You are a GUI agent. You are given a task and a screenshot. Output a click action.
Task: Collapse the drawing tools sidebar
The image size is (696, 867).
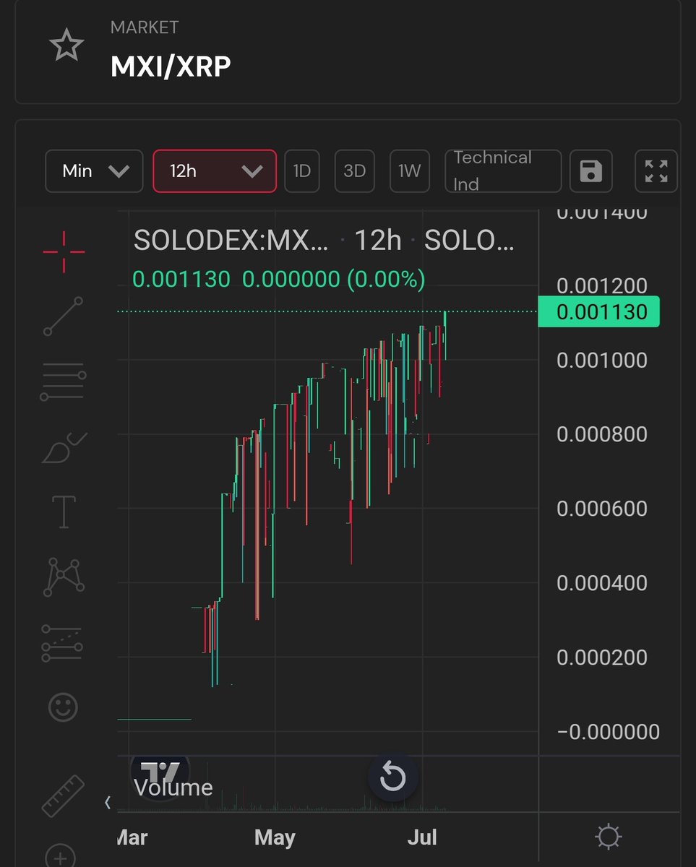click(108, 802)
